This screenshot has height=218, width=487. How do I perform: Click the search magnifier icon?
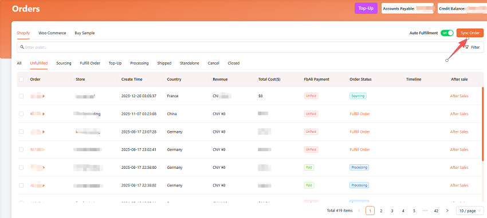[x=22, y=47]
